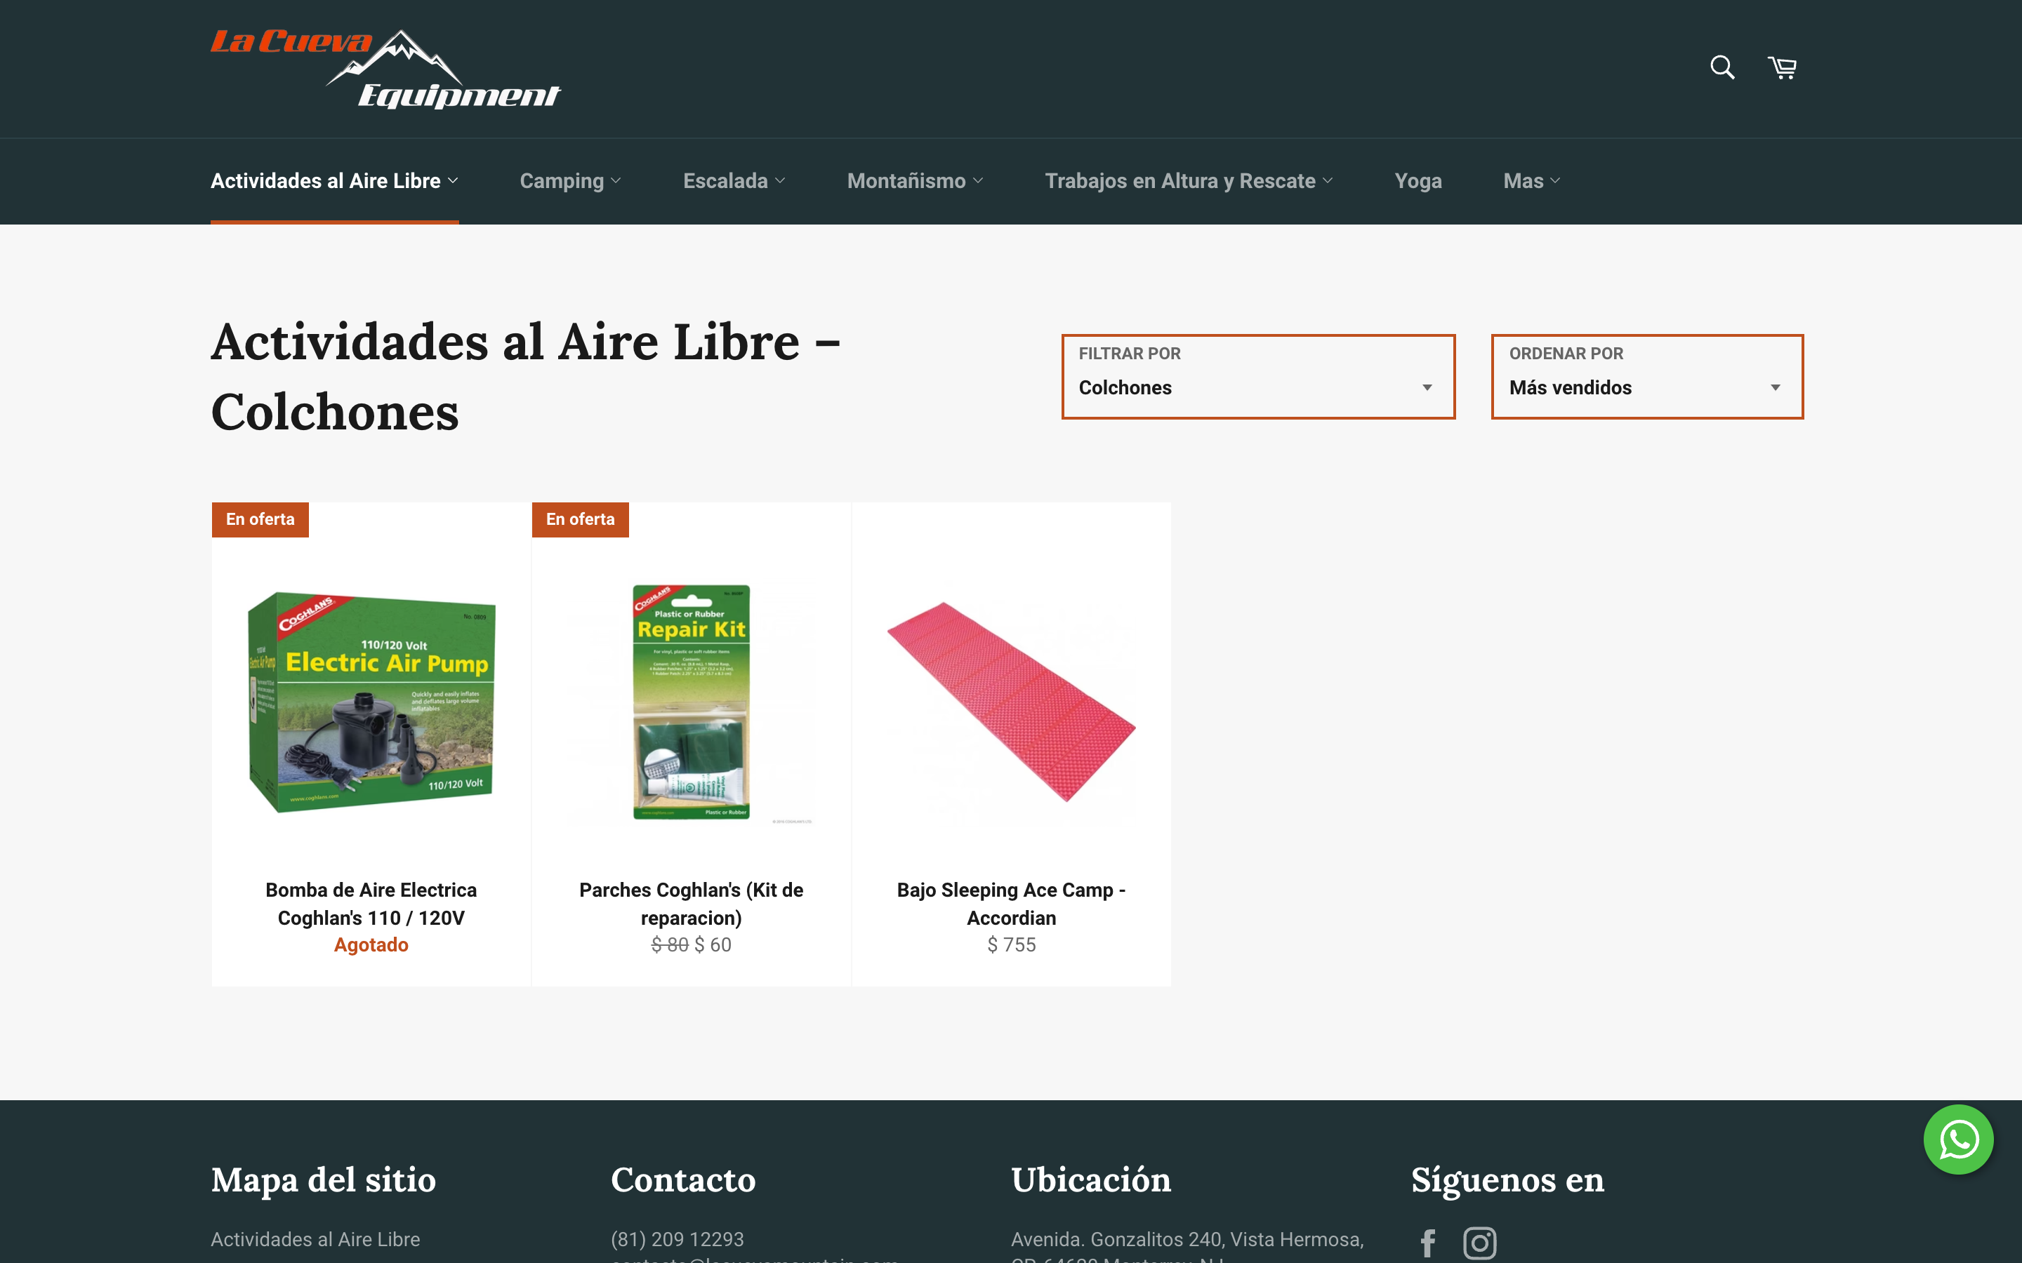Call the phone number (81) 209 12293

[677, 1240]
